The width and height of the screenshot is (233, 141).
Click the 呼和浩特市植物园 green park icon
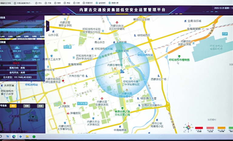tap(179, 56)
